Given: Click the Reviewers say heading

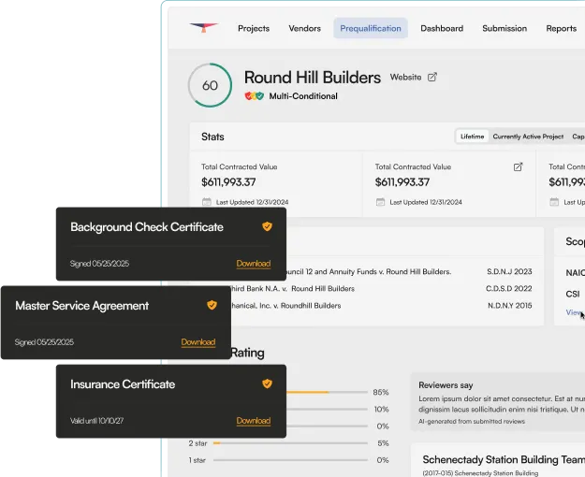Looking at the screenshot, I should (446, 385).
